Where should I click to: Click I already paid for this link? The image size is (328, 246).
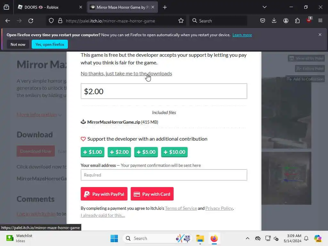[x=103, y=215]
